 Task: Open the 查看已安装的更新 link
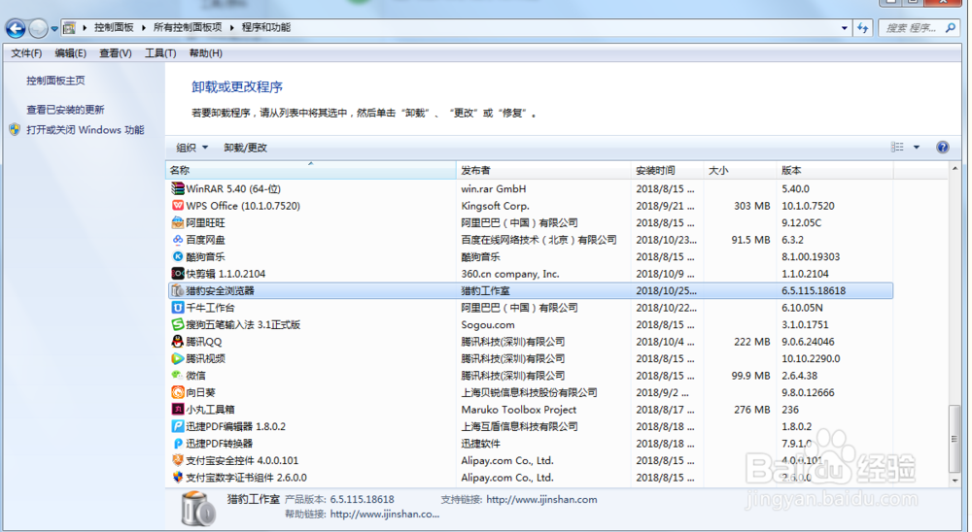pos(65,110)
